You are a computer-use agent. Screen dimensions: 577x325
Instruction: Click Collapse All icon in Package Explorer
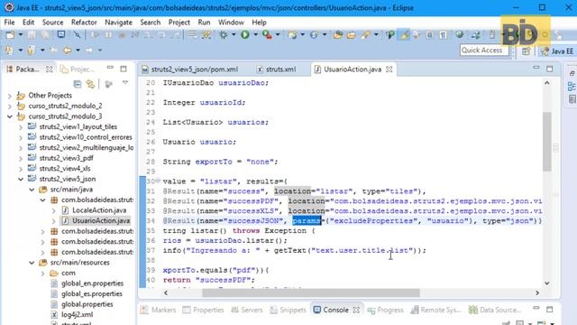(78, 84)
